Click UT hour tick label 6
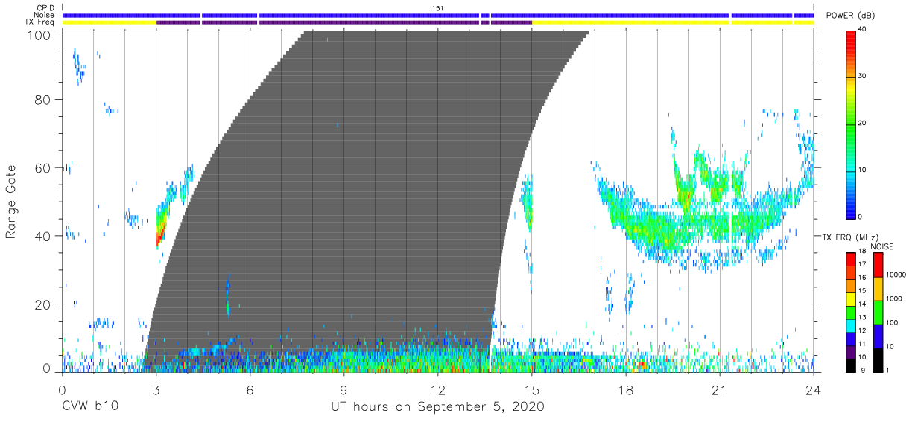915x422 pixels. pyautogui.click(x=250, y=389)
